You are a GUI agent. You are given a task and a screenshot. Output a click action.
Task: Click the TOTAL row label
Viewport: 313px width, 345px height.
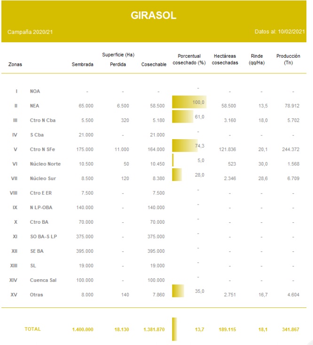click(x=32, y=329)
